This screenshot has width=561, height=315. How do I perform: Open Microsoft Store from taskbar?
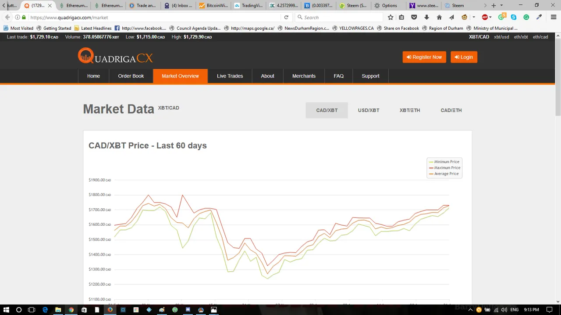click(84, 310)
